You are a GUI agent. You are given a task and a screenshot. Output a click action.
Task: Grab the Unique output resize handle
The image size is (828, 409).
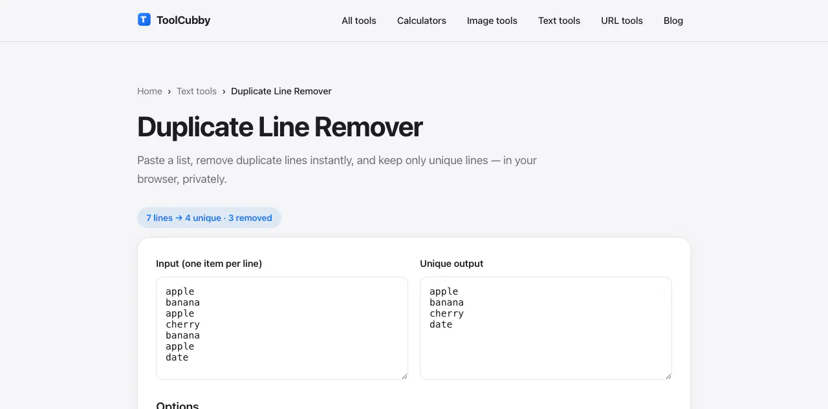pyautogui.click(x=668, y=376)
